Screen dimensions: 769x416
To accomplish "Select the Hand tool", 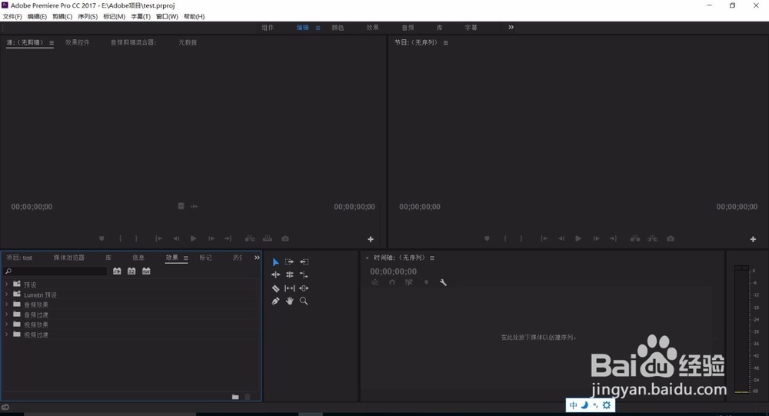I will pyautogui.click(x=290, y=301).
